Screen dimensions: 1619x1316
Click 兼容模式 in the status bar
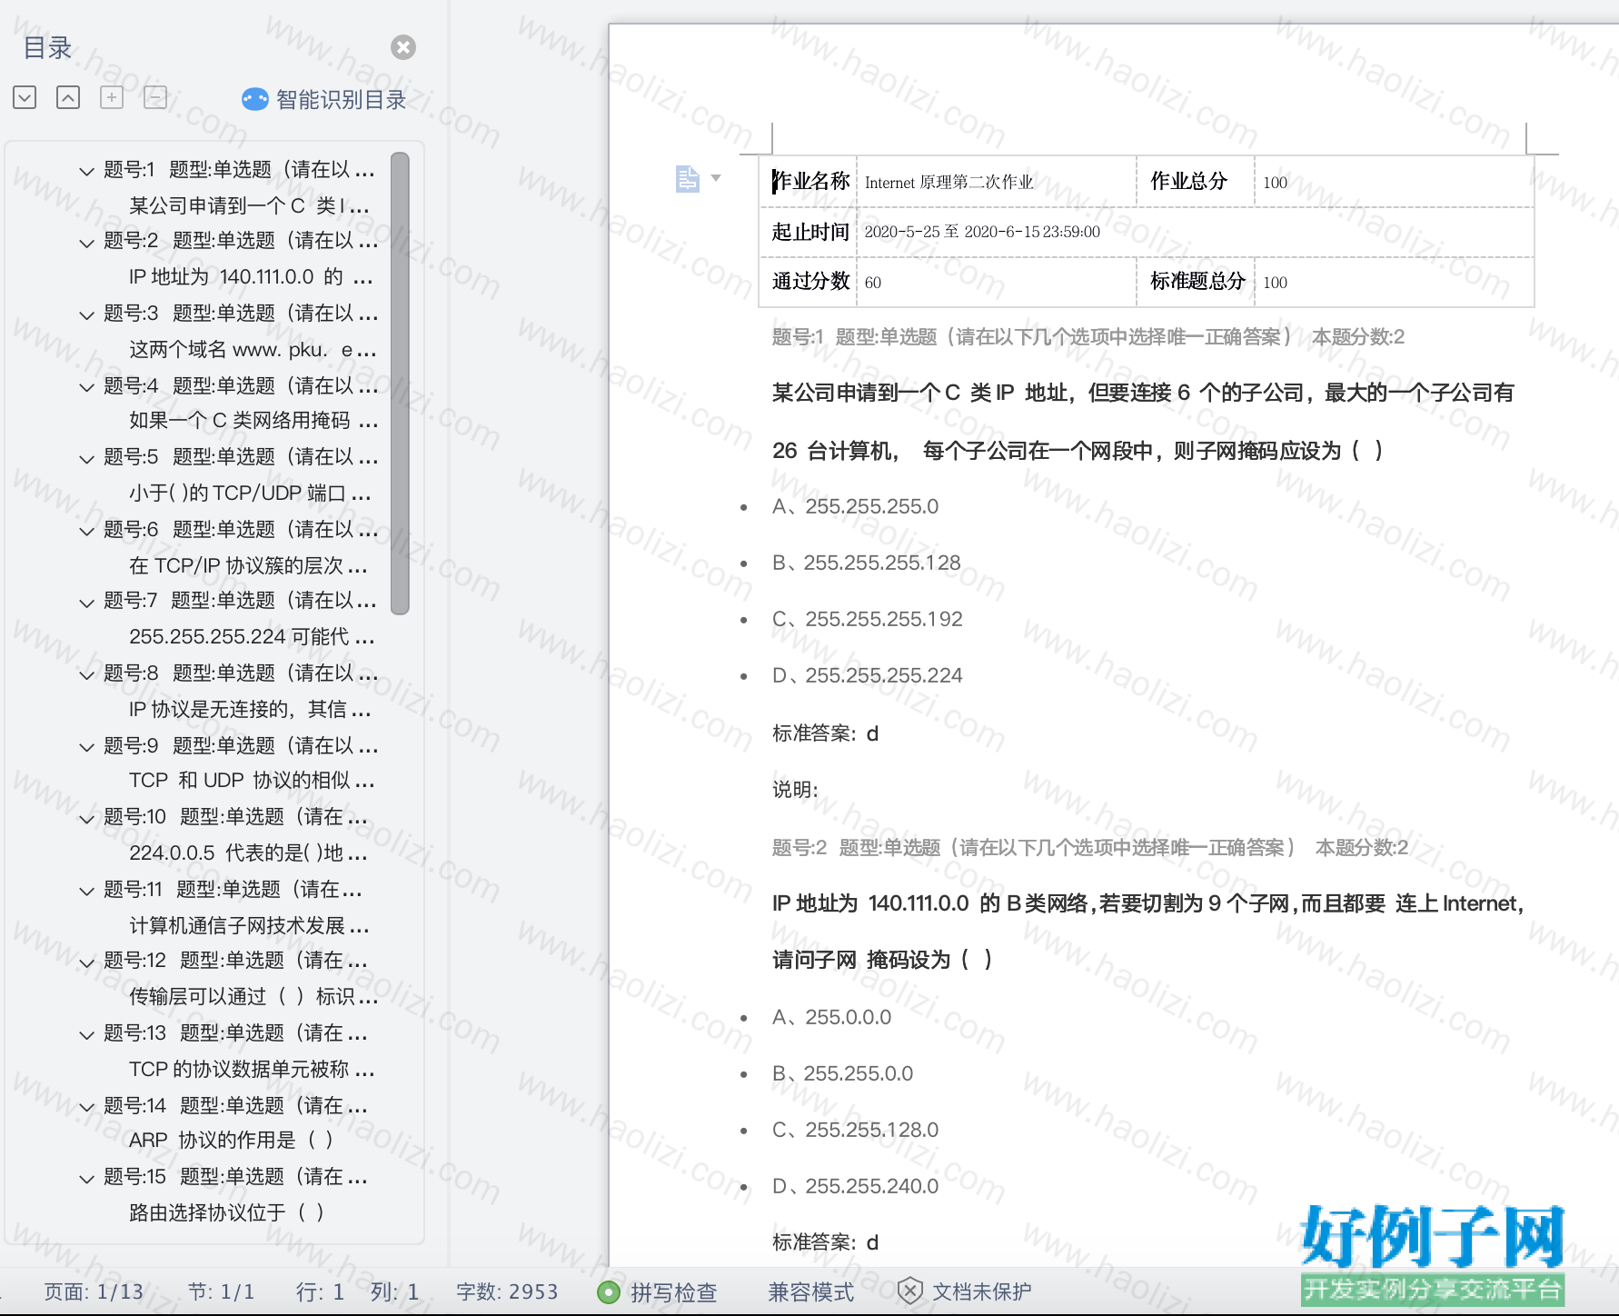click(x=810, y=1292)
